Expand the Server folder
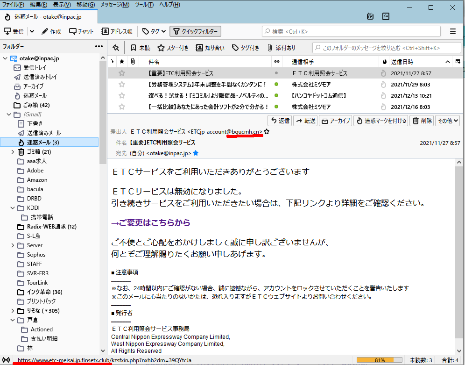Image resolution: width=465 pixels, height=365 pixels. coord(13,245)
